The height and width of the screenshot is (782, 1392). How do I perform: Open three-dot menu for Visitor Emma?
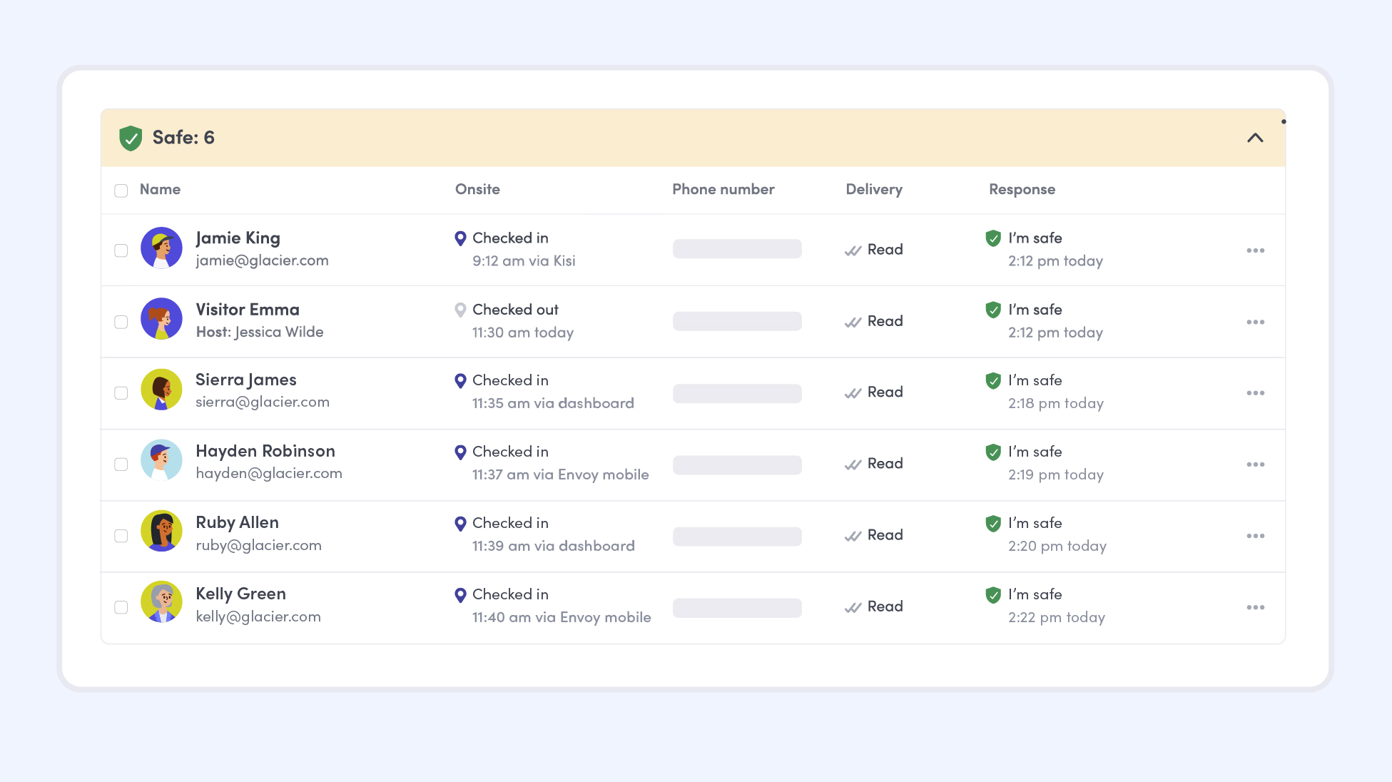[x=1255, y=322]
